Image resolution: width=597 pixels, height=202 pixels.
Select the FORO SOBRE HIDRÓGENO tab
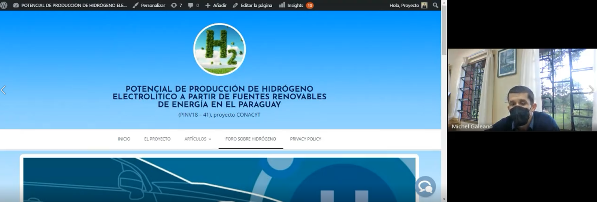pyautogui.click(x=251, y=139)
